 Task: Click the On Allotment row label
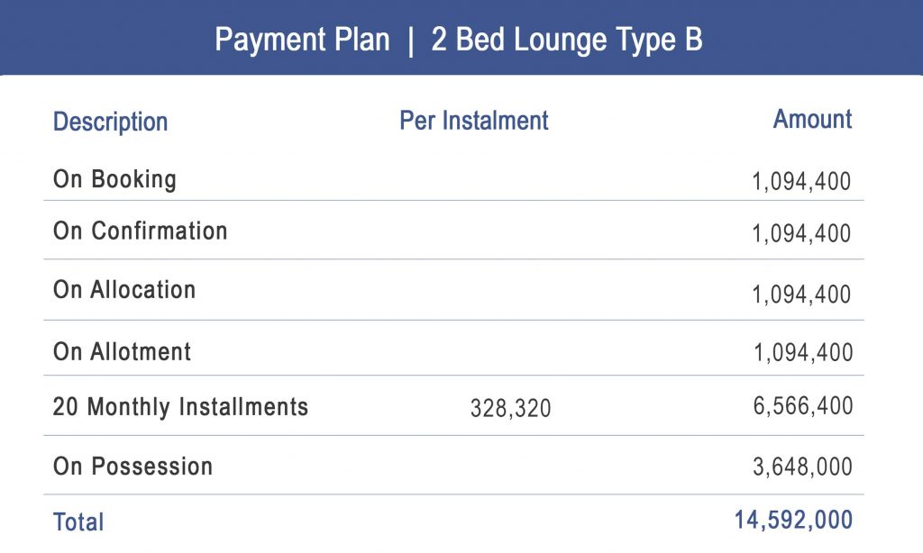click(x=122, y=352)
